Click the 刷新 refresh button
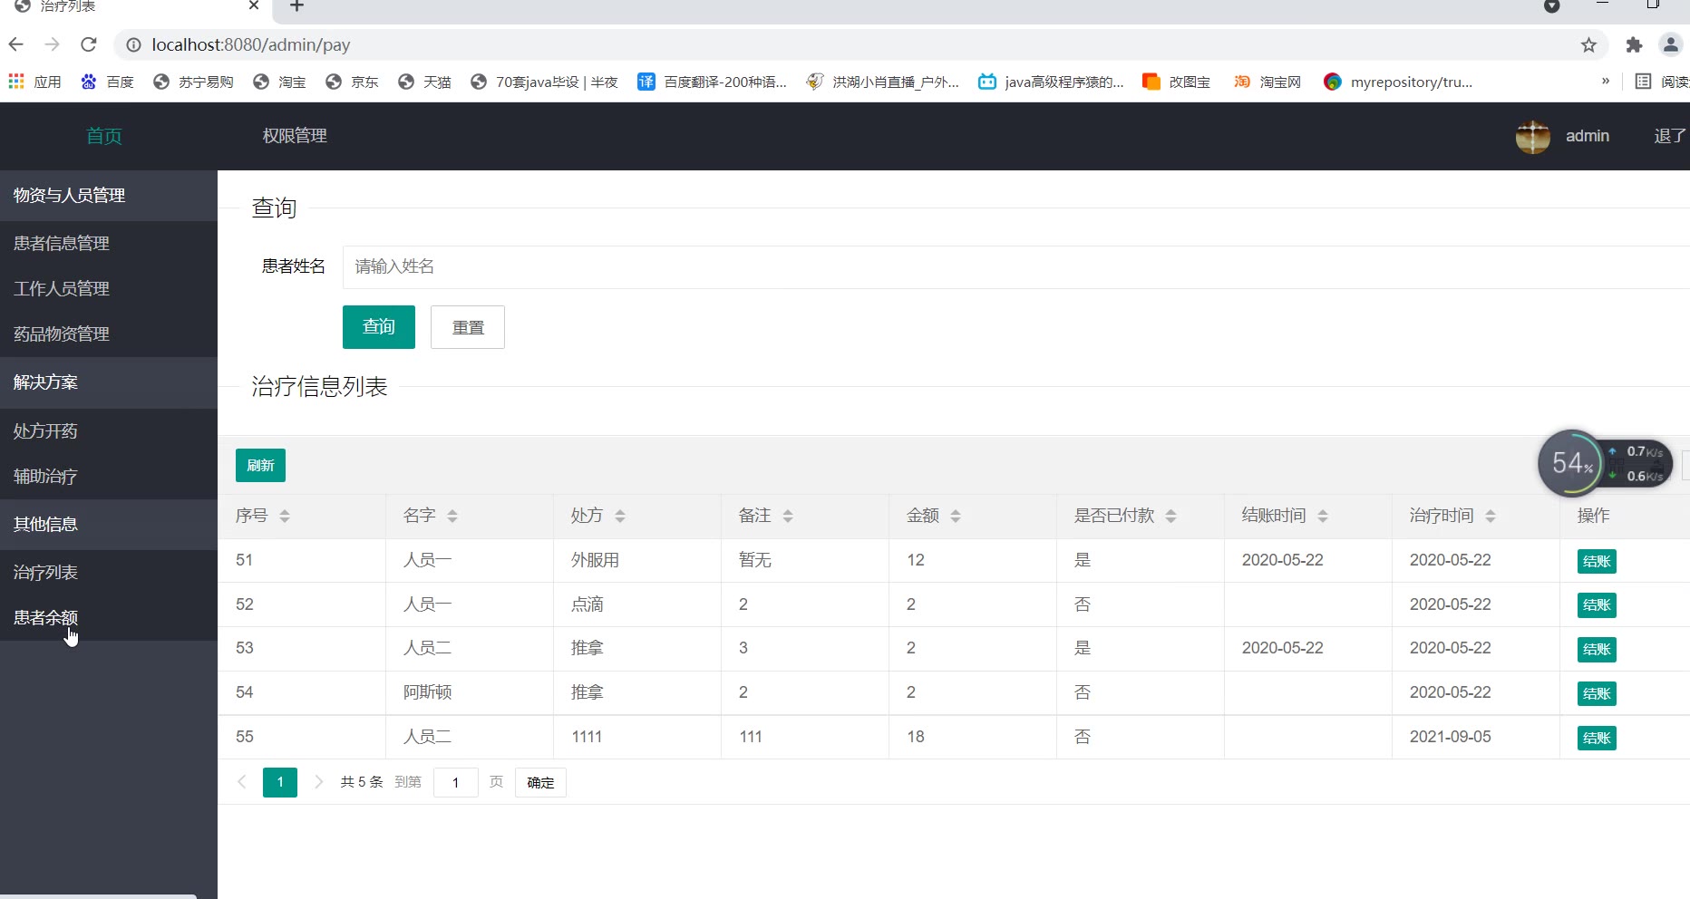Image resolution: width=1690 pixels, height=899 pixels. [260, 465]
